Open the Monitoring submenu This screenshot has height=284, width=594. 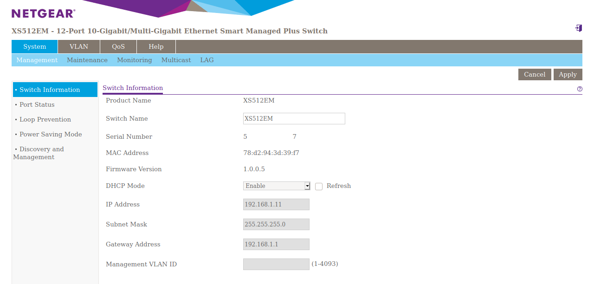click(135, 60)
